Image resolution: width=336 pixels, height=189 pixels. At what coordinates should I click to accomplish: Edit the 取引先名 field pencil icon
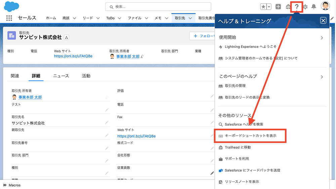pyautogui.click(x=107, y=123)
